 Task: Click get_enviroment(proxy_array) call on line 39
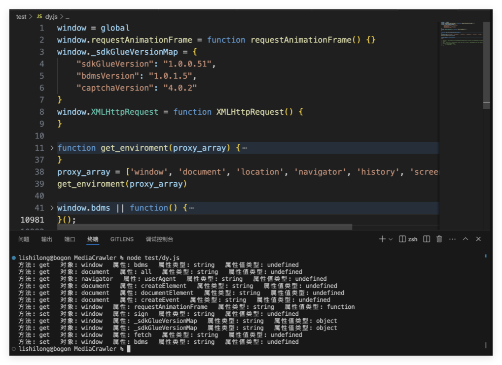[x=122, y=184]
